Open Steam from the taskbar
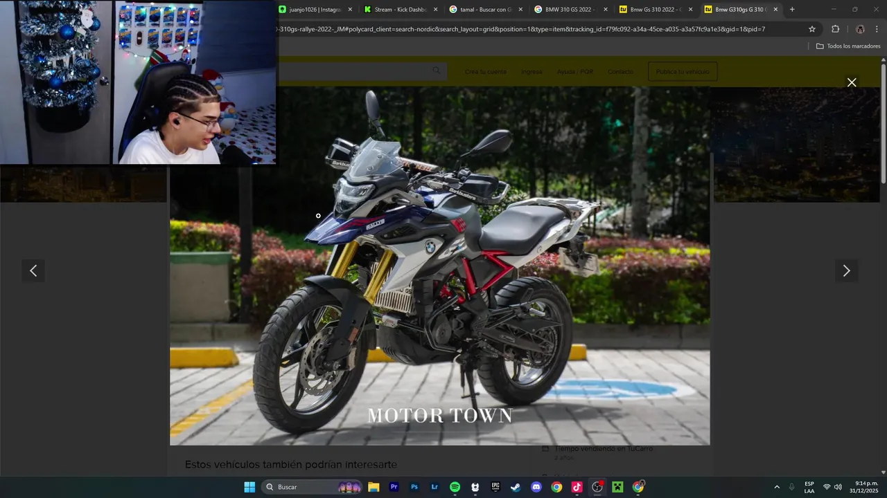This screenshot has height=498, width=887. click(516, 487)
